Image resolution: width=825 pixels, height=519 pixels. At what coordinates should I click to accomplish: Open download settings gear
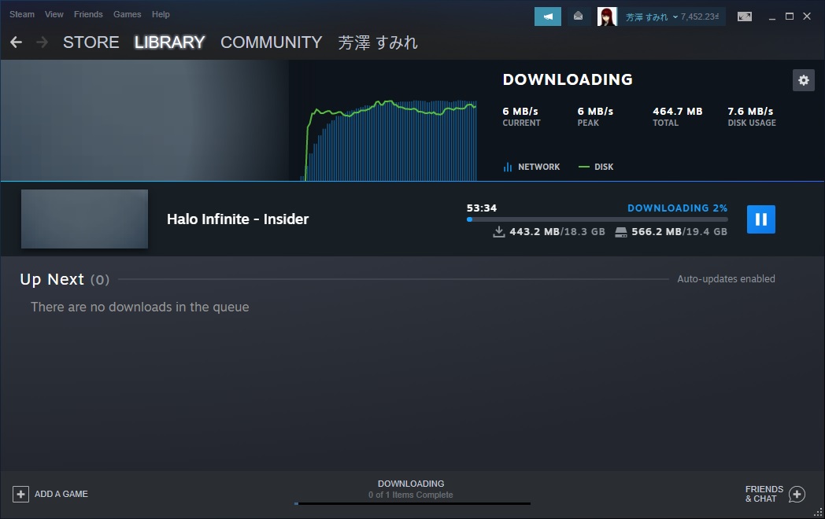click(x=804, y=80)
